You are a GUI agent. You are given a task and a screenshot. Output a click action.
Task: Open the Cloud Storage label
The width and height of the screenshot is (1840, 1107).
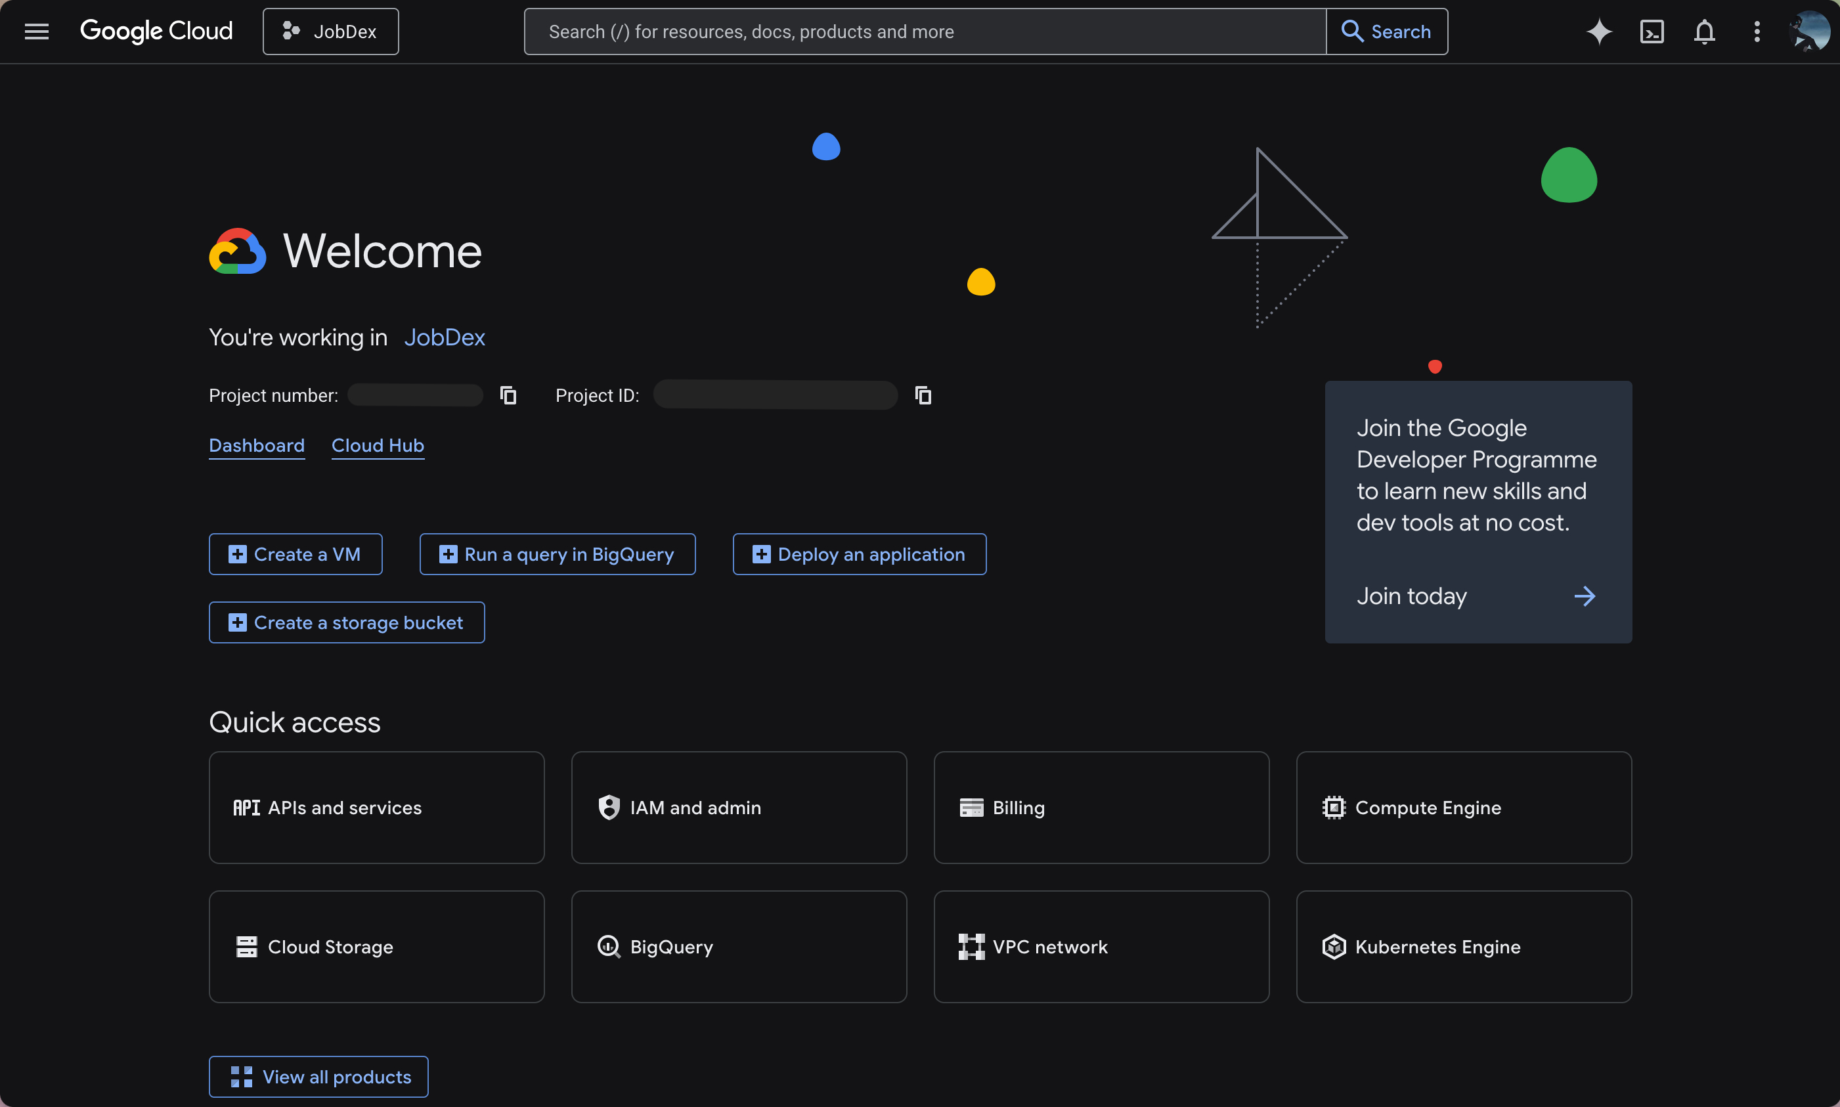pyautogui.click(x=330, y=947)
